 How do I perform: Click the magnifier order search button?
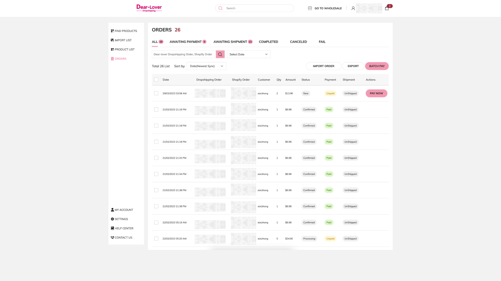pos(220,54)
